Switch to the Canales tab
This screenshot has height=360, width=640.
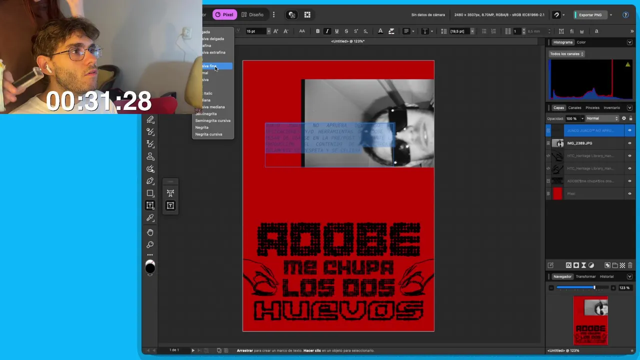pos(574,107)
